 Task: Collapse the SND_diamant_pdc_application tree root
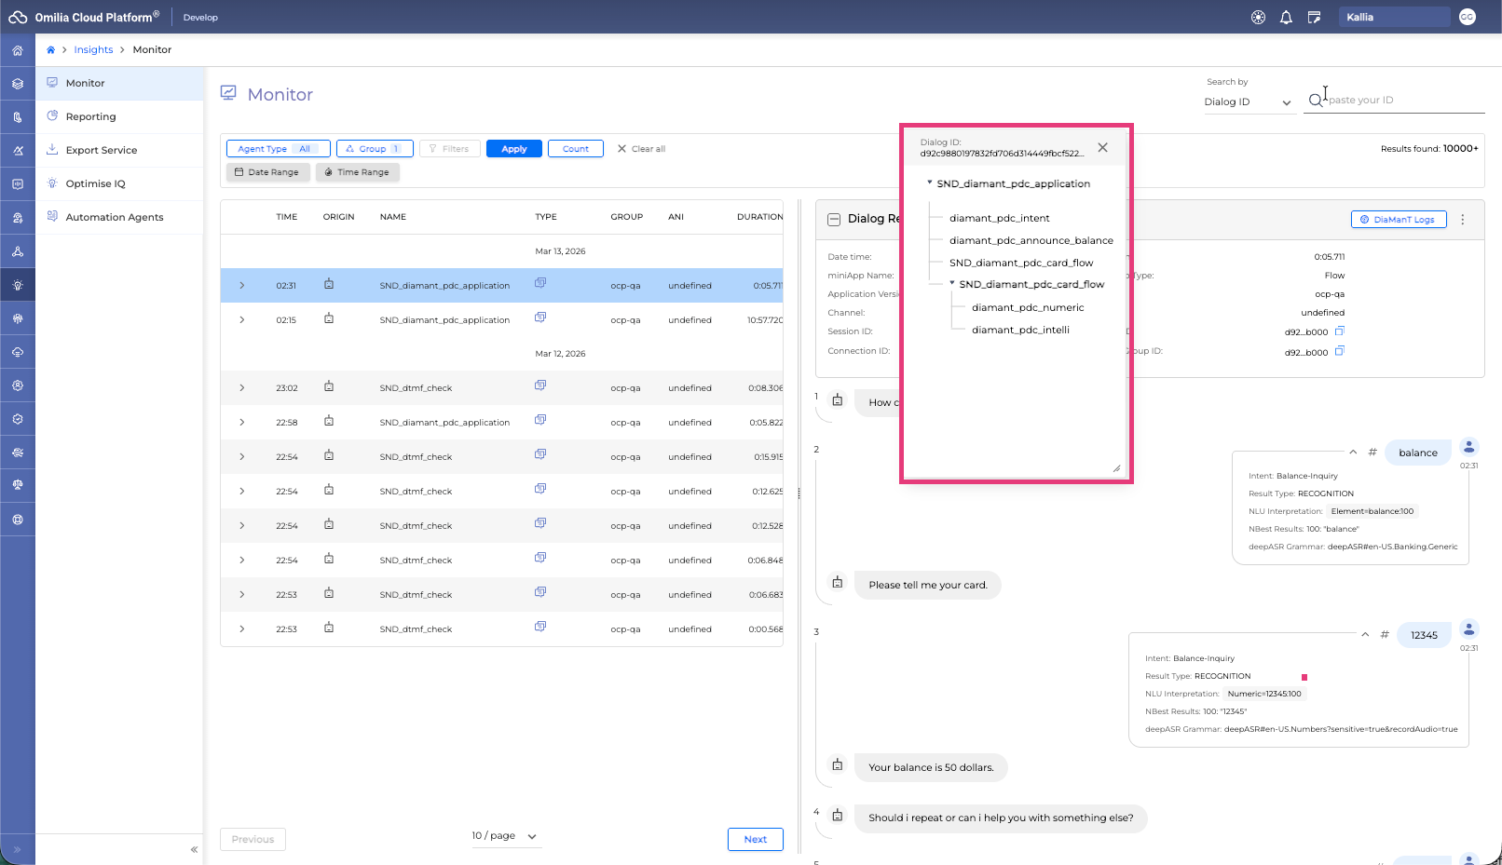coord(930,183)
